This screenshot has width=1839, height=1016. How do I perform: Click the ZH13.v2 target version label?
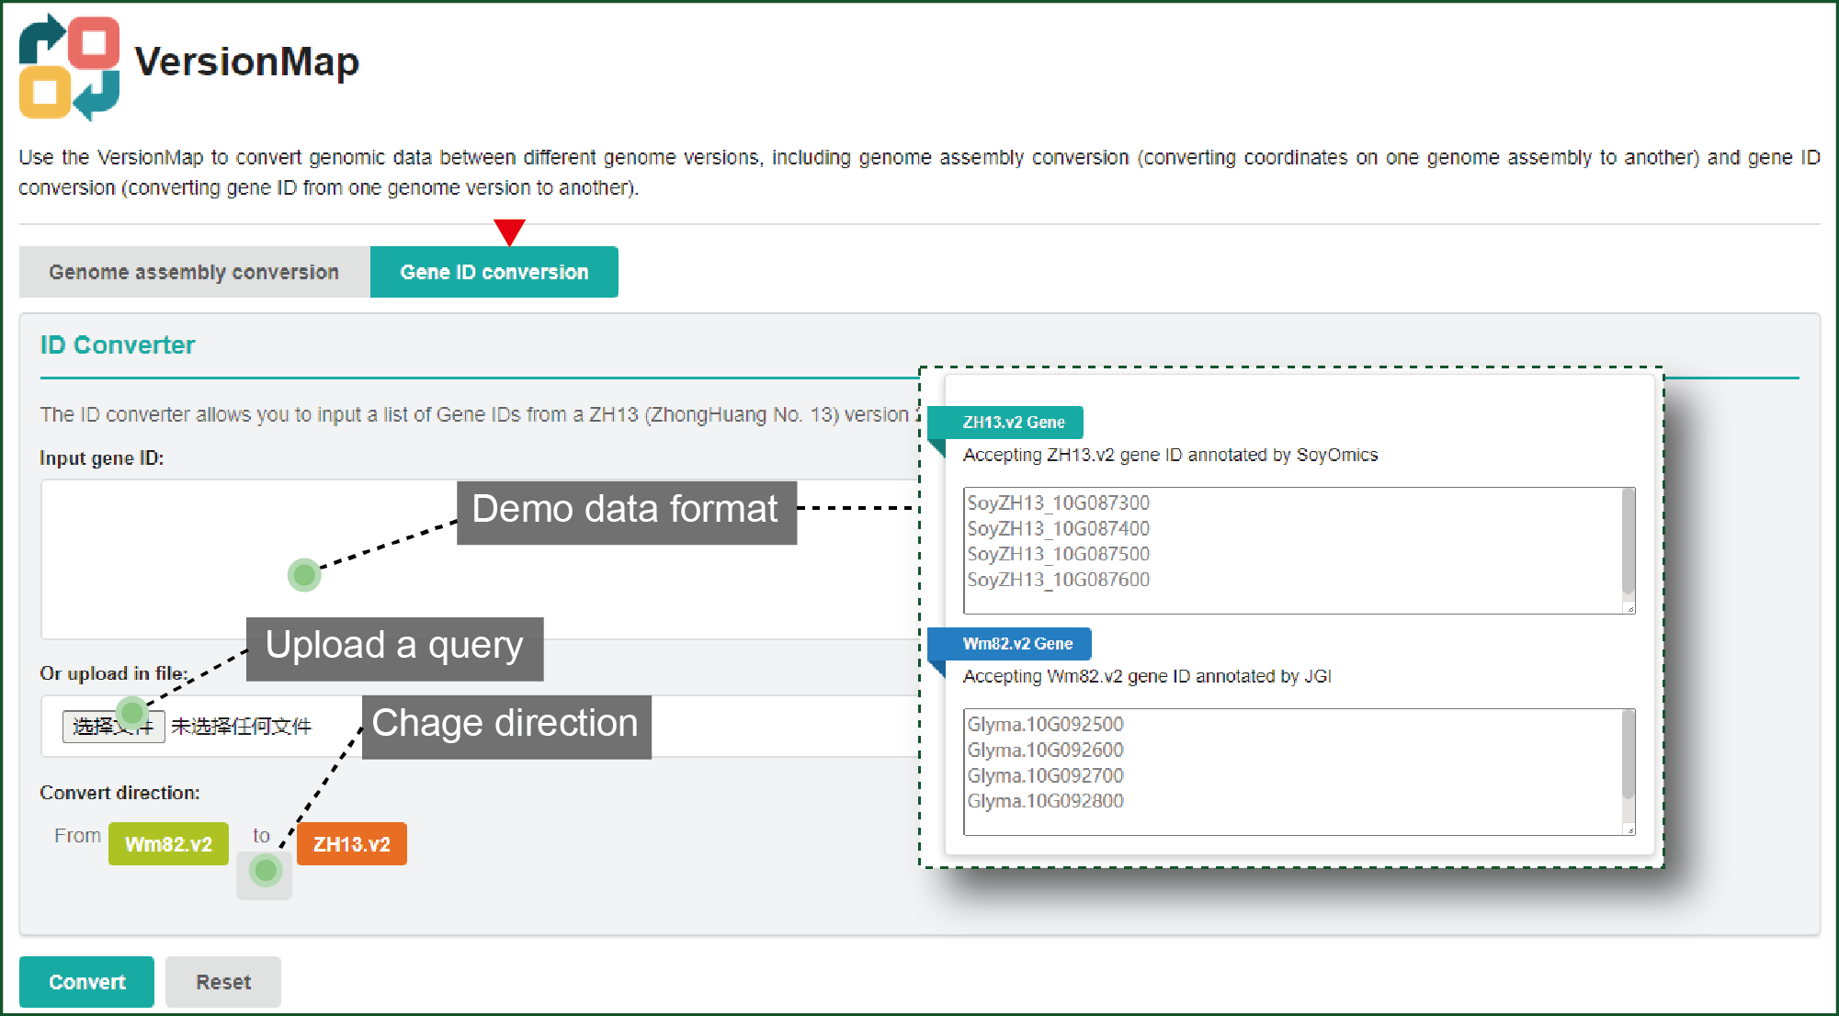click(x=352, y=843)
